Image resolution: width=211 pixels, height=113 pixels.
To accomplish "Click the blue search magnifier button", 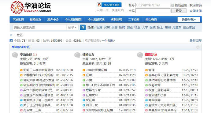I will [x=83, y=28].
